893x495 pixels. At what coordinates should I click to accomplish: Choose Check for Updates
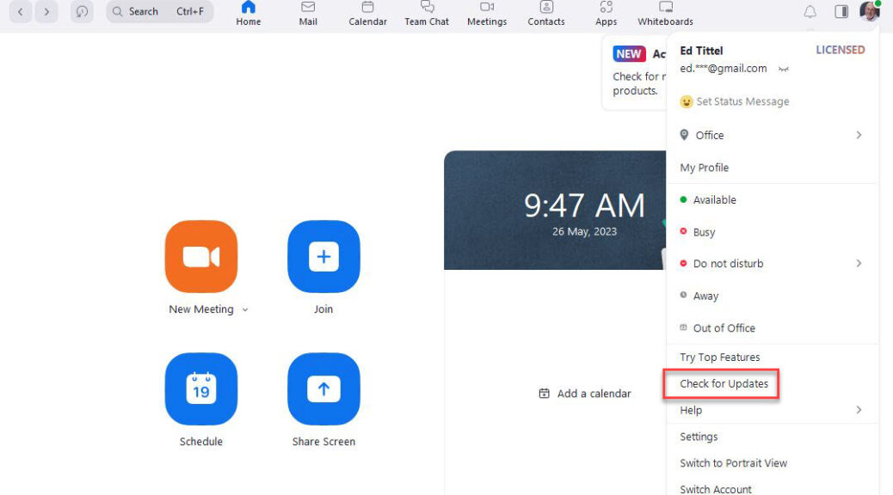(x=724, y=383)
